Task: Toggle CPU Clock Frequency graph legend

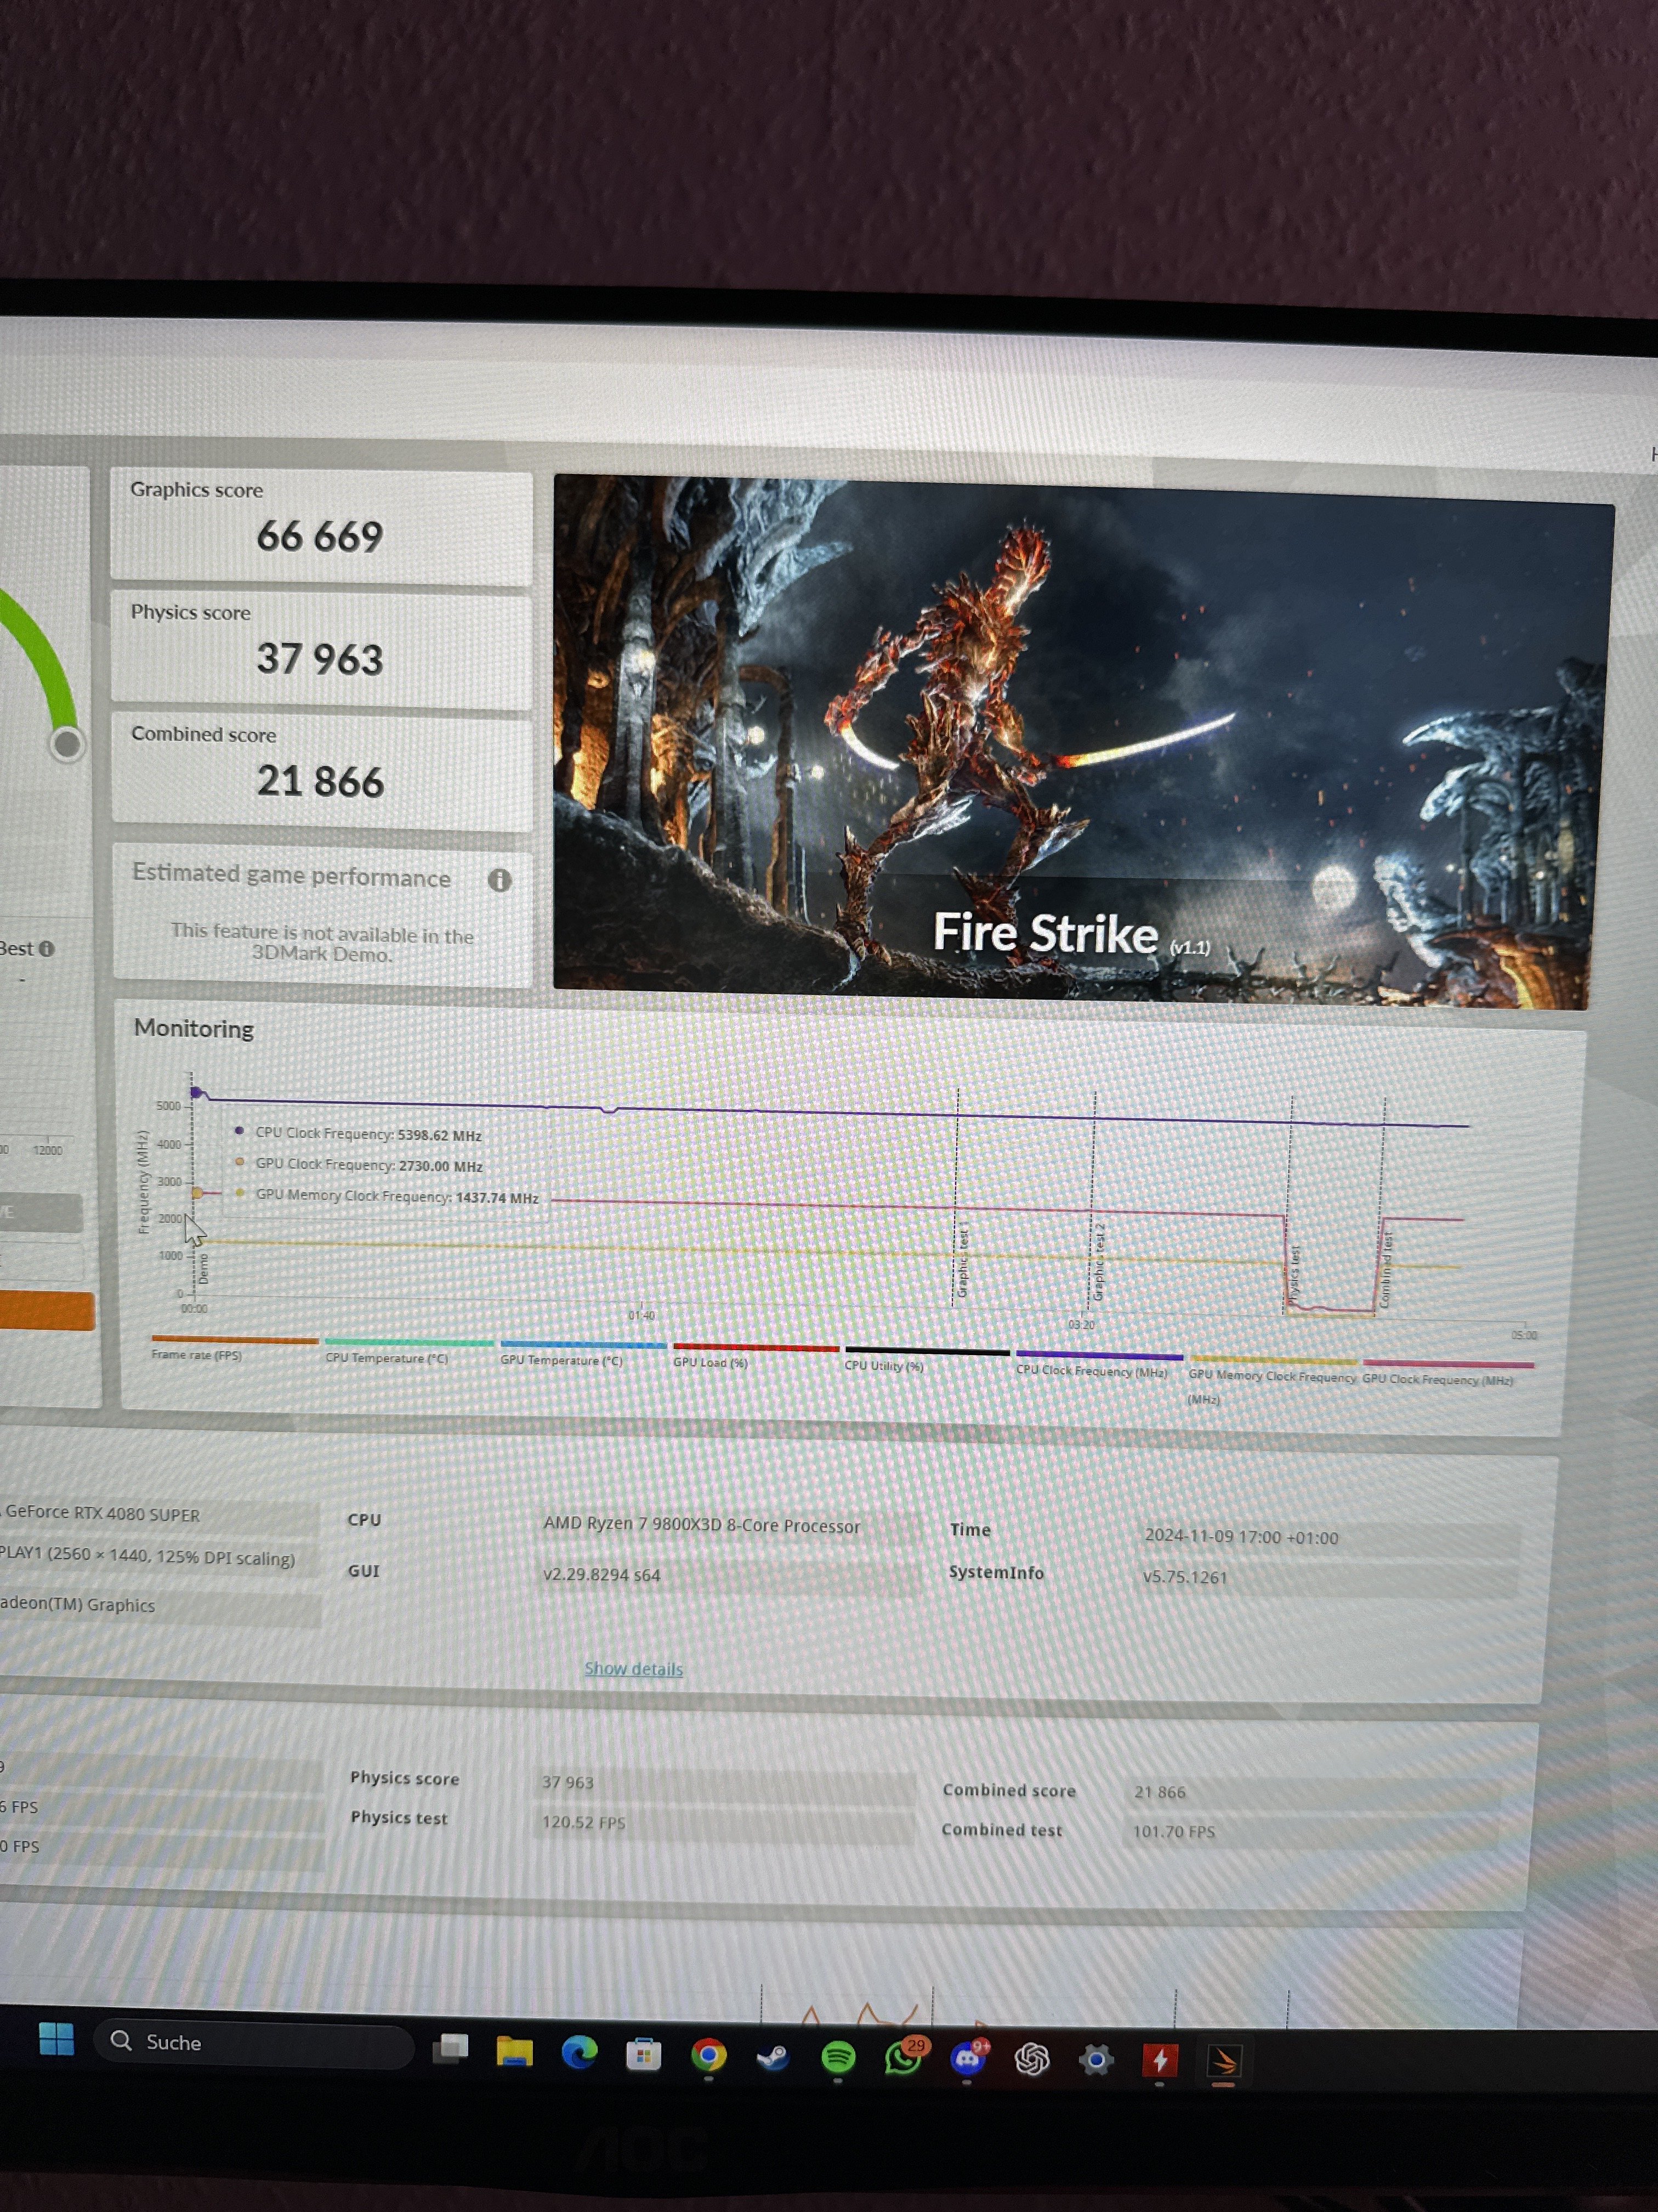Action: tap(1091, 1370)
